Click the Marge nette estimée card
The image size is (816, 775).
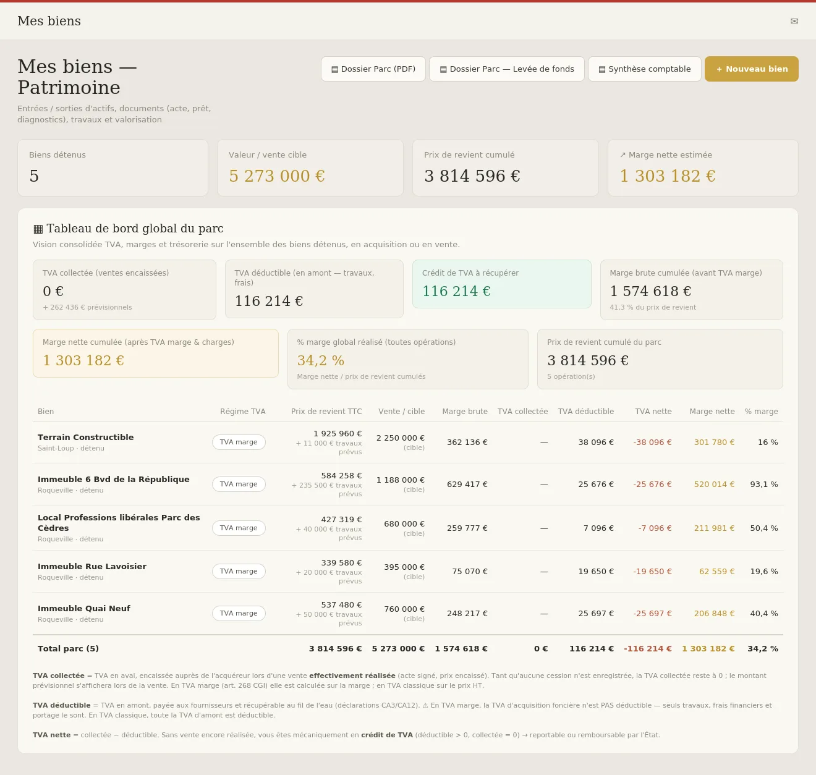click(x=703, y=168)
